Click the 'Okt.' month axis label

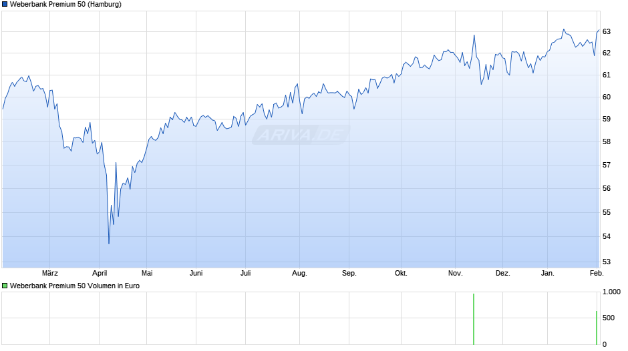[401, 273]
